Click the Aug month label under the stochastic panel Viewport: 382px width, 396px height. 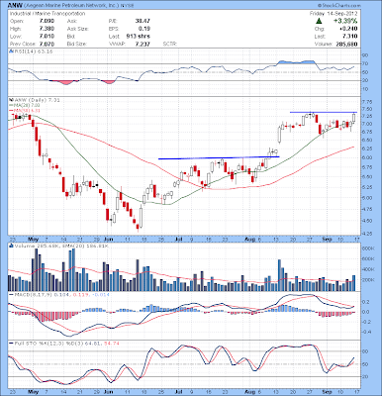click(250, 392)
